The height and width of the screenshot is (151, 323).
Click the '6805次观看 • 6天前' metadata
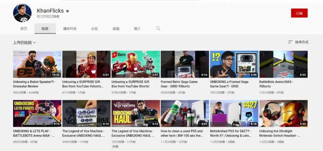pyautogui.click(x=25, y=142)
